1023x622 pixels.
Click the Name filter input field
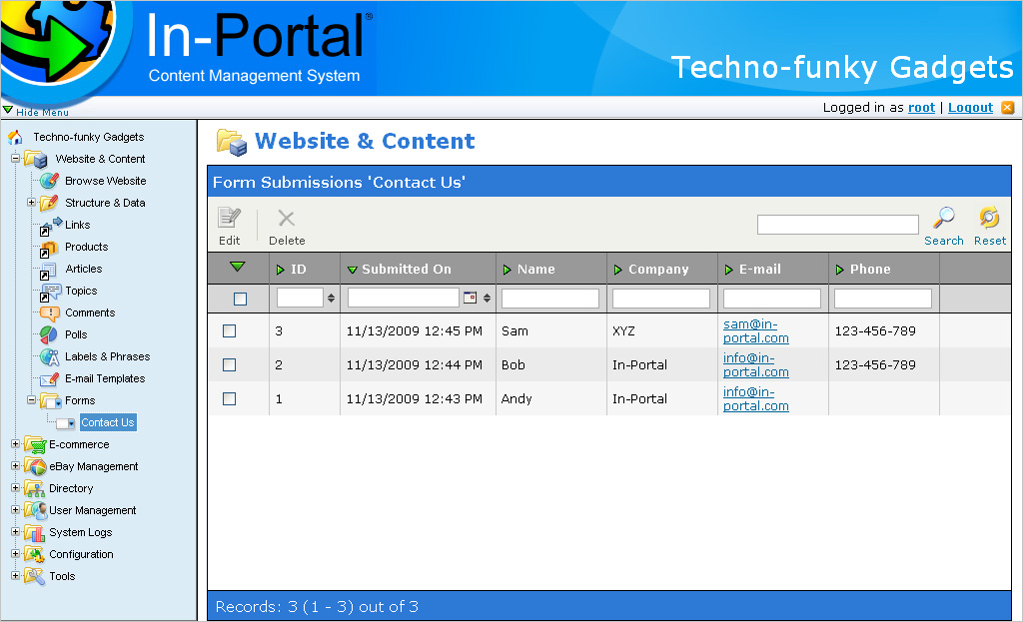pos(549,299)
